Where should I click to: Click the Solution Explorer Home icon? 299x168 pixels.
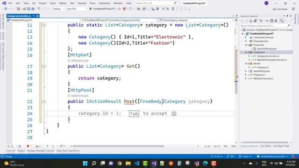click(251, 21)
